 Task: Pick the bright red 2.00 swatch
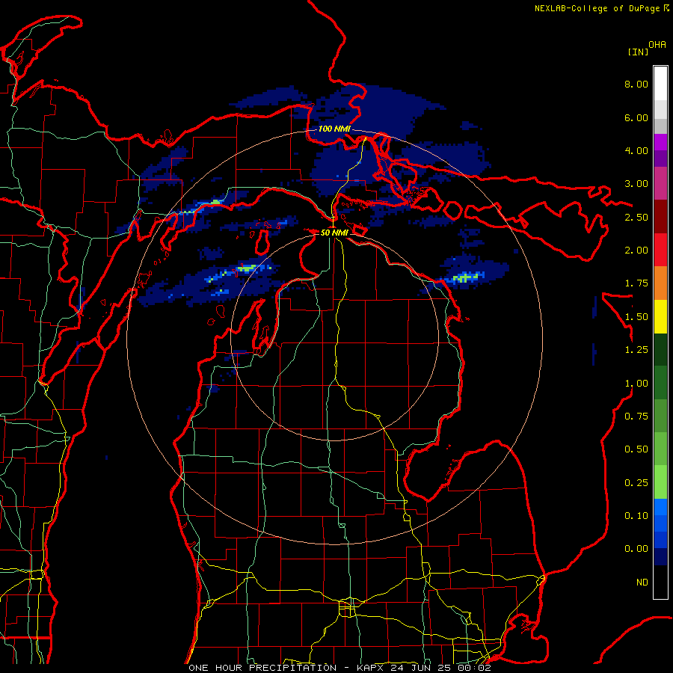click(x=660, y=250)
